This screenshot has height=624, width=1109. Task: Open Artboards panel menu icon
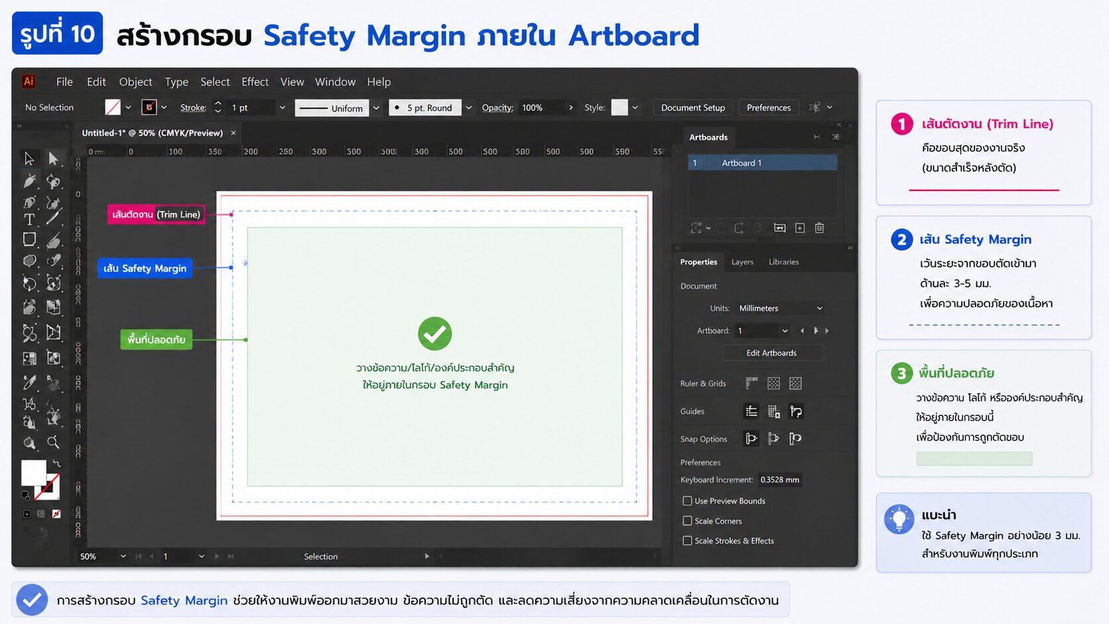click(x=836, y=137)
